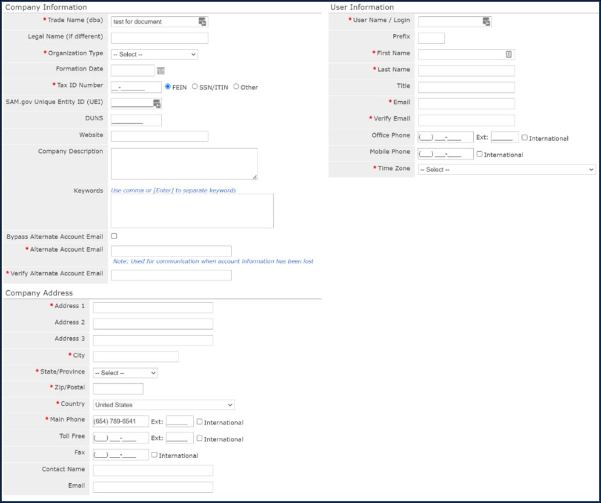
Task: Focus the Contact Name field
Action: (153, 471)
